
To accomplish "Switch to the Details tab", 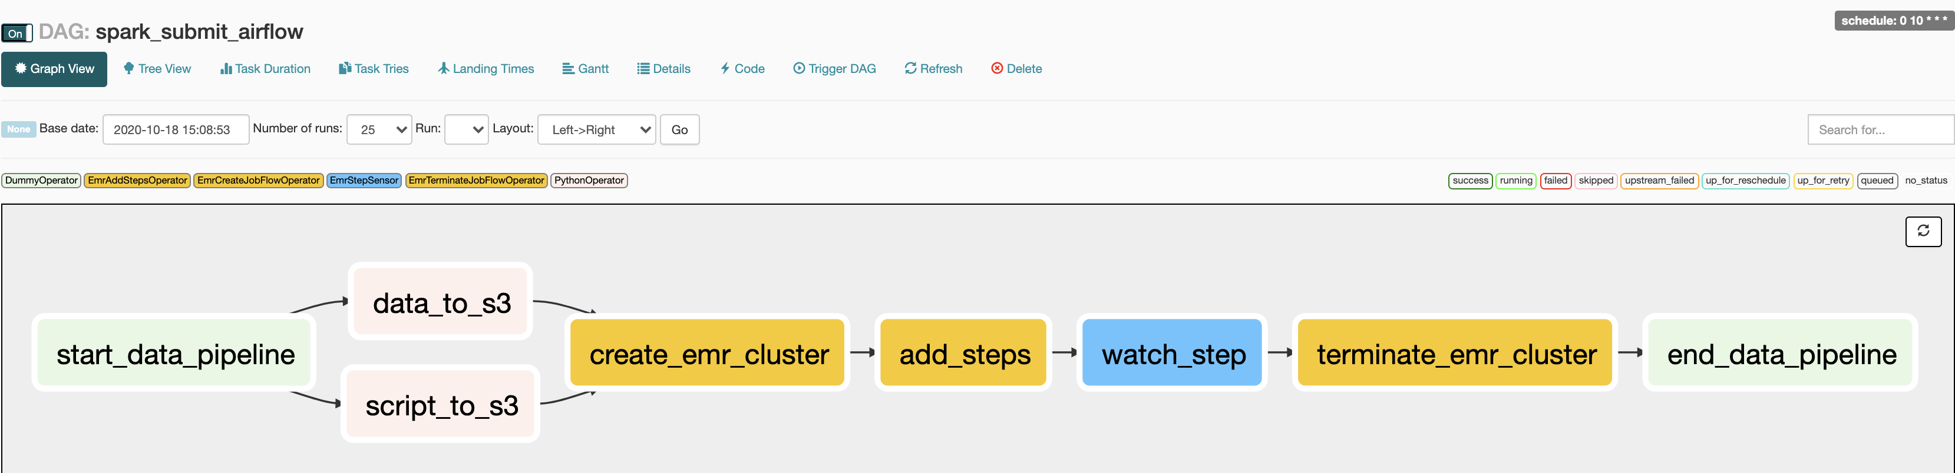I will (663, 68).
